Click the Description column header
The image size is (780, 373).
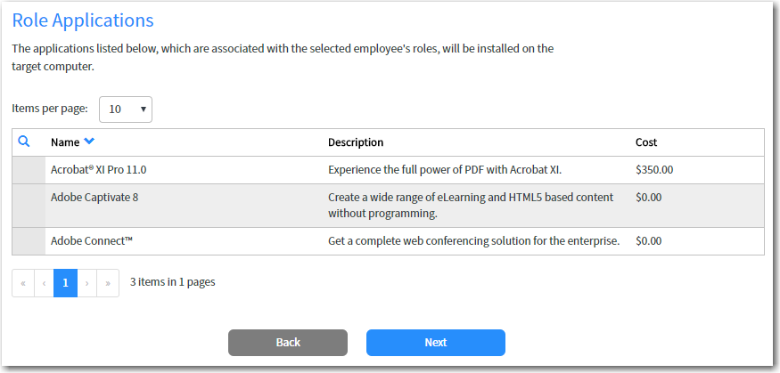coord(356,142)
